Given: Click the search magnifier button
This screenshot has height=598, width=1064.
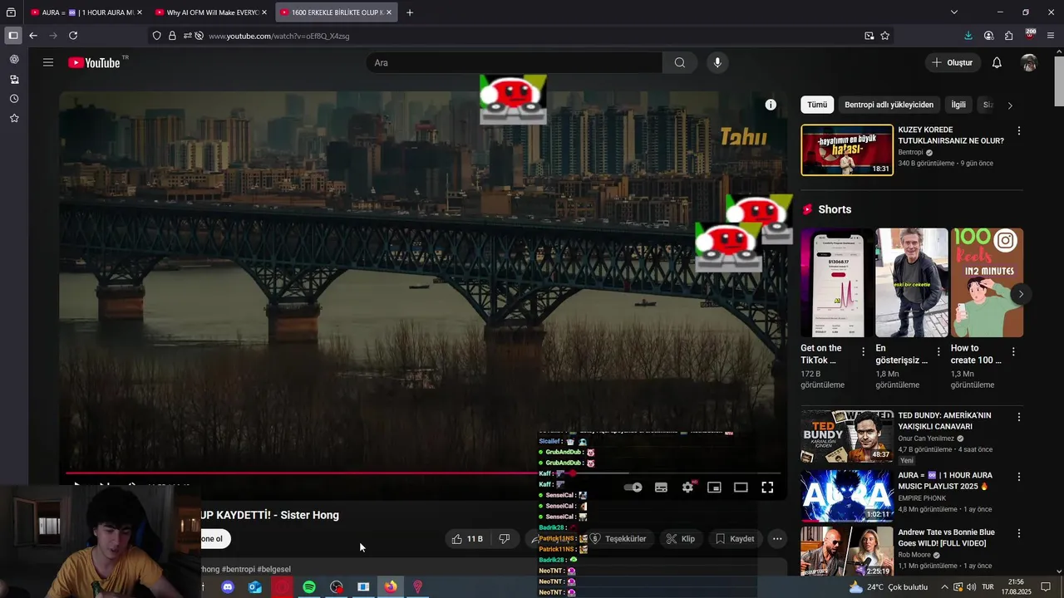Looking at the screenshot, I should point(680,62).
